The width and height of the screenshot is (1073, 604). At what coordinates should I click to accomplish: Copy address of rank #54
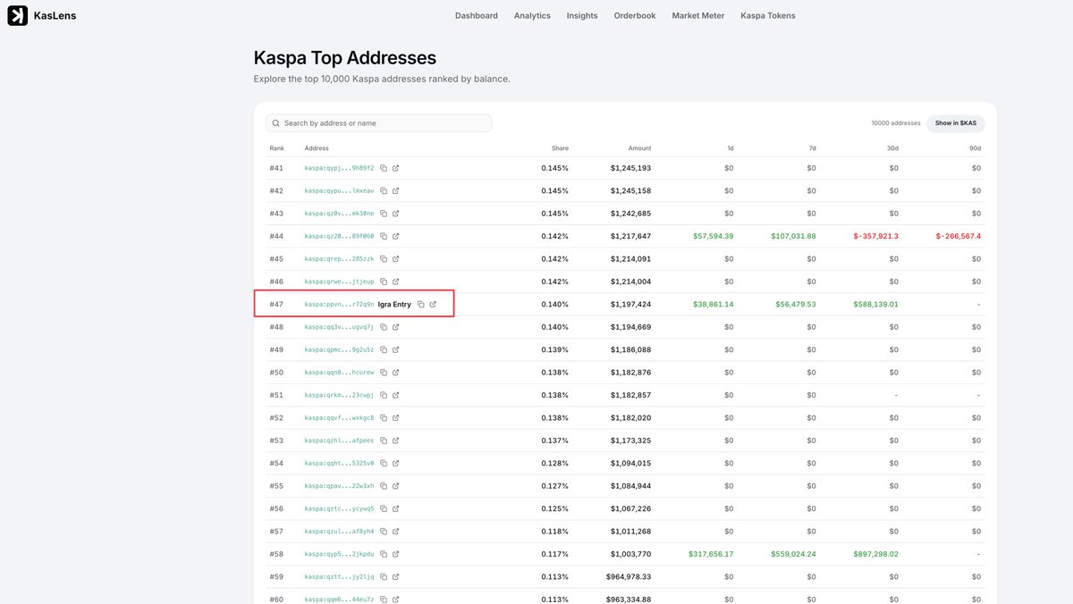point(383,464)
